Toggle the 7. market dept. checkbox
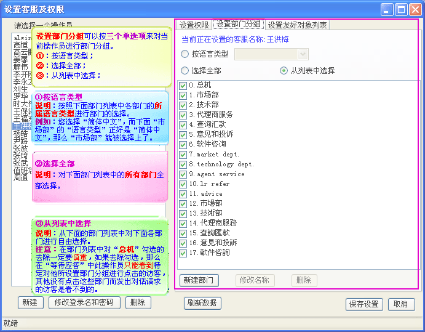The height and width of the screenshot is (332, 425). [183, 154]
